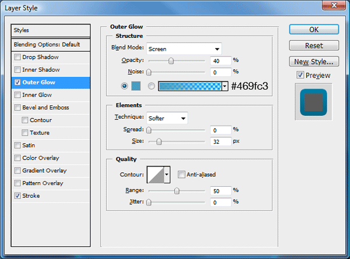Click the New Style... button

click(x=314, y=62)
